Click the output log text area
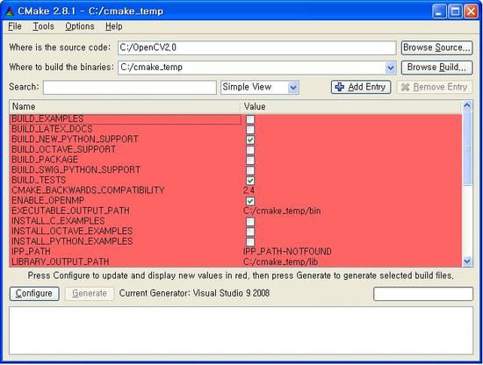The width and height of the screenshot is (483, 365). tap(241, 331)
